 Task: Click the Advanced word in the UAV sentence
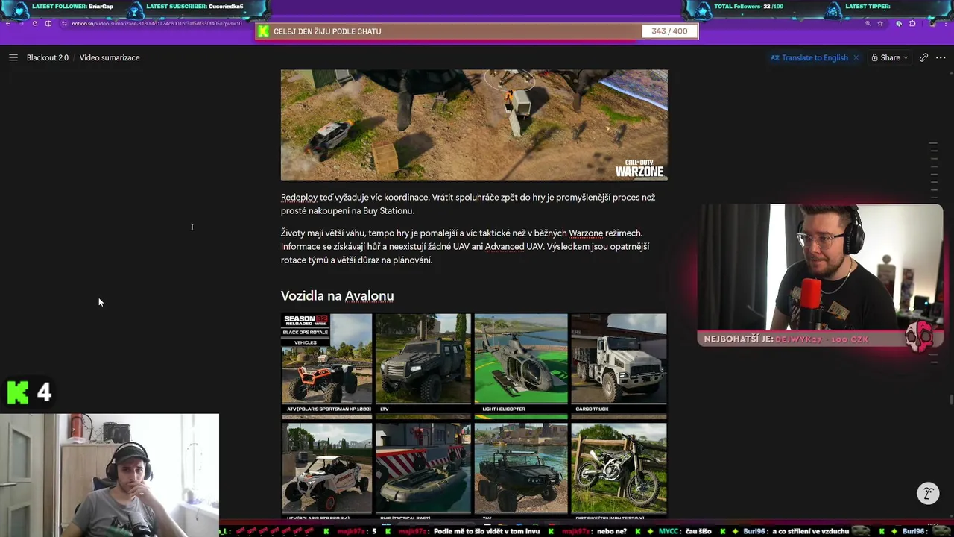click(x=505, y=247)
